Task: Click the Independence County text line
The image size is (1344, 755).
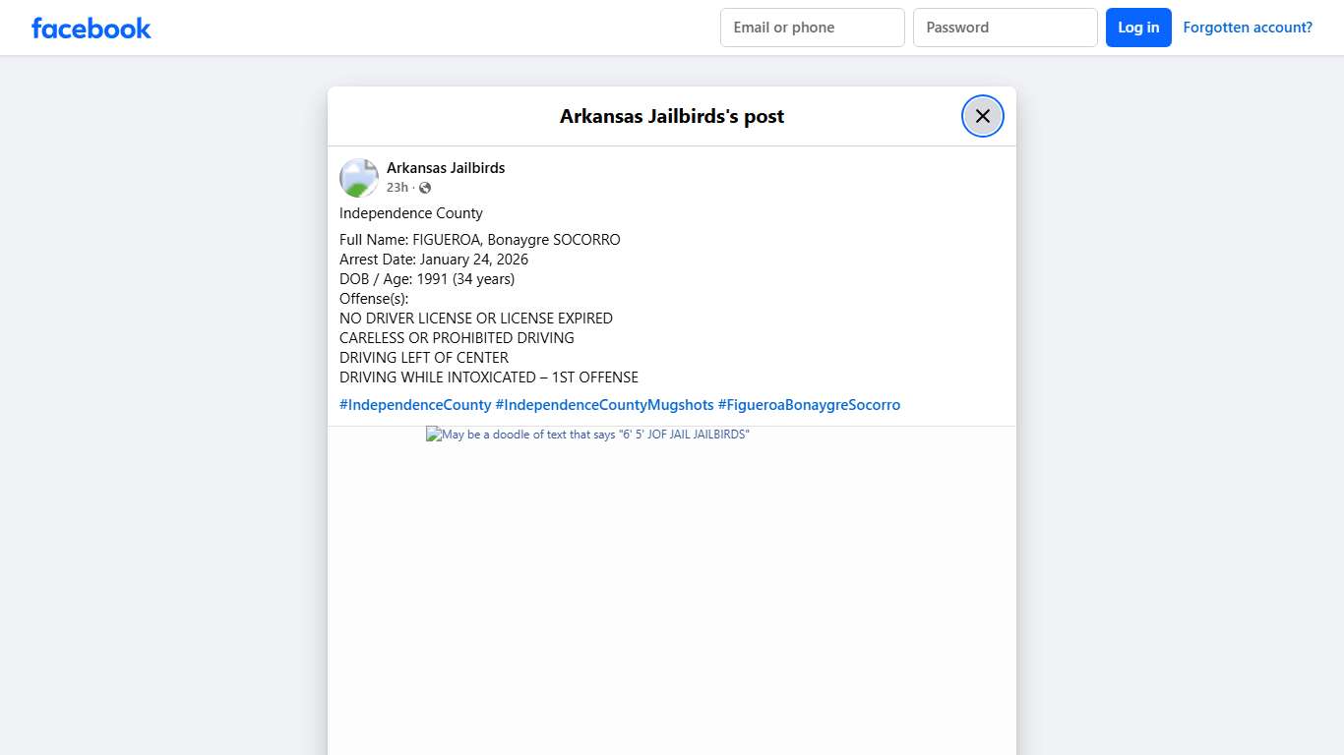Action: coord(410,213)
